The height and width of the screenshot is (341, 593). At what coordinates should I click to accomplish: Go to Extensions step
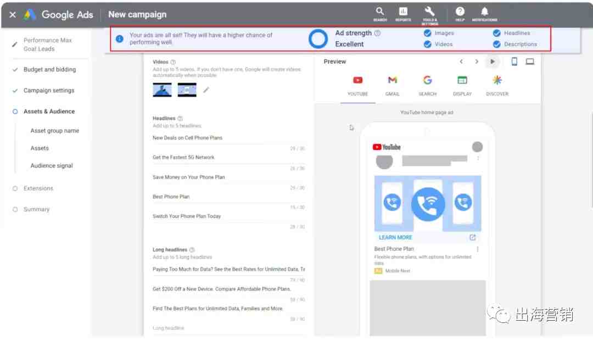pyautogui.click(x=38, y=188)
